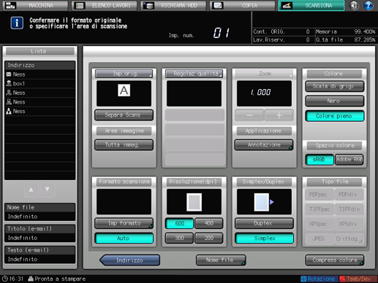Choose TIFFdiv file type

349,209
